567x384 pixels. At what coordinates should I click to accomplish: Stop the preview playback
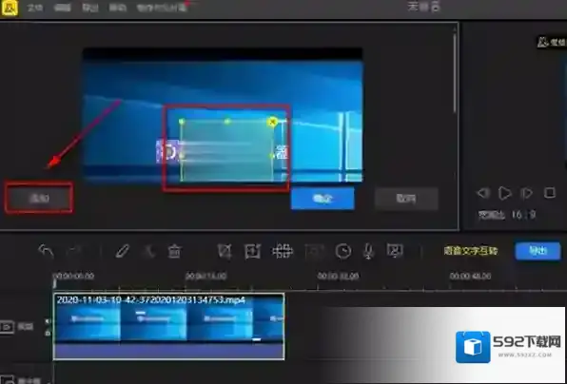pyautogui.click(x=550, y=193)
